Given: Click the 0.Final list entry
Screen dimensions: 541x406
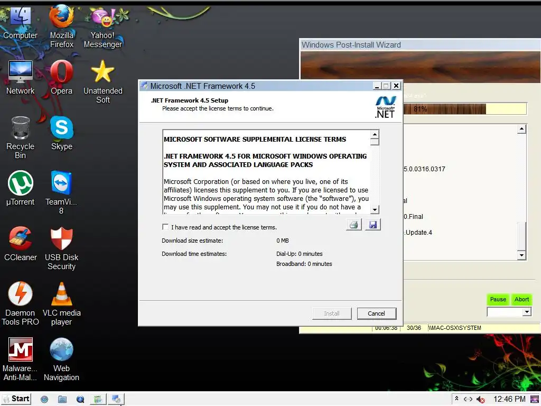Looking at the screenshot, I should [x=413, y=217].
